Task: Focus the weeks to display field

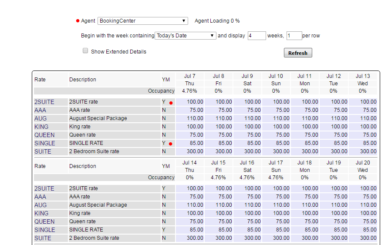Action: [257, 36]
